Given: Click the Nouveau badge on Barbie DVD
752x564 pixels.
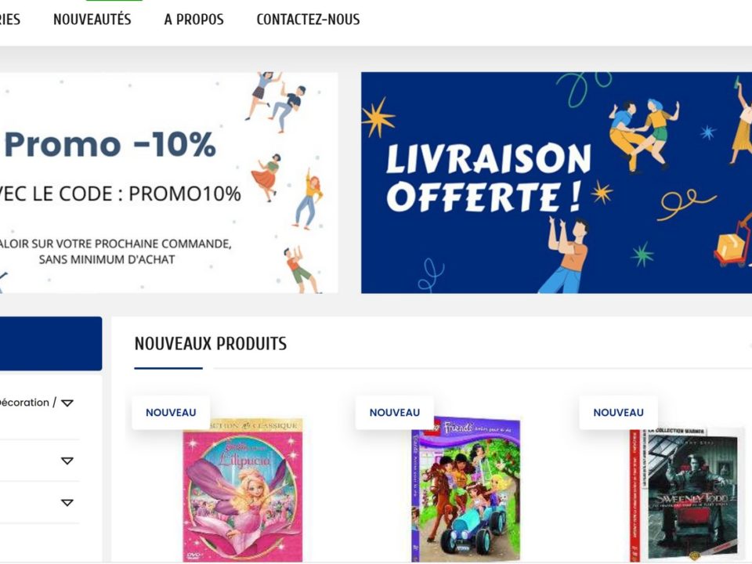Looking at the screenshot, I should [x=171, y=413].
